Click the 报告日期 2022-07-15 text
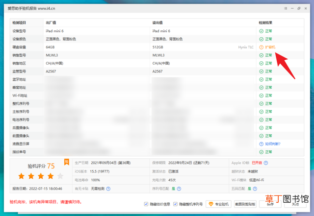The width and height of the screenshot is (314, 216). 37,189
